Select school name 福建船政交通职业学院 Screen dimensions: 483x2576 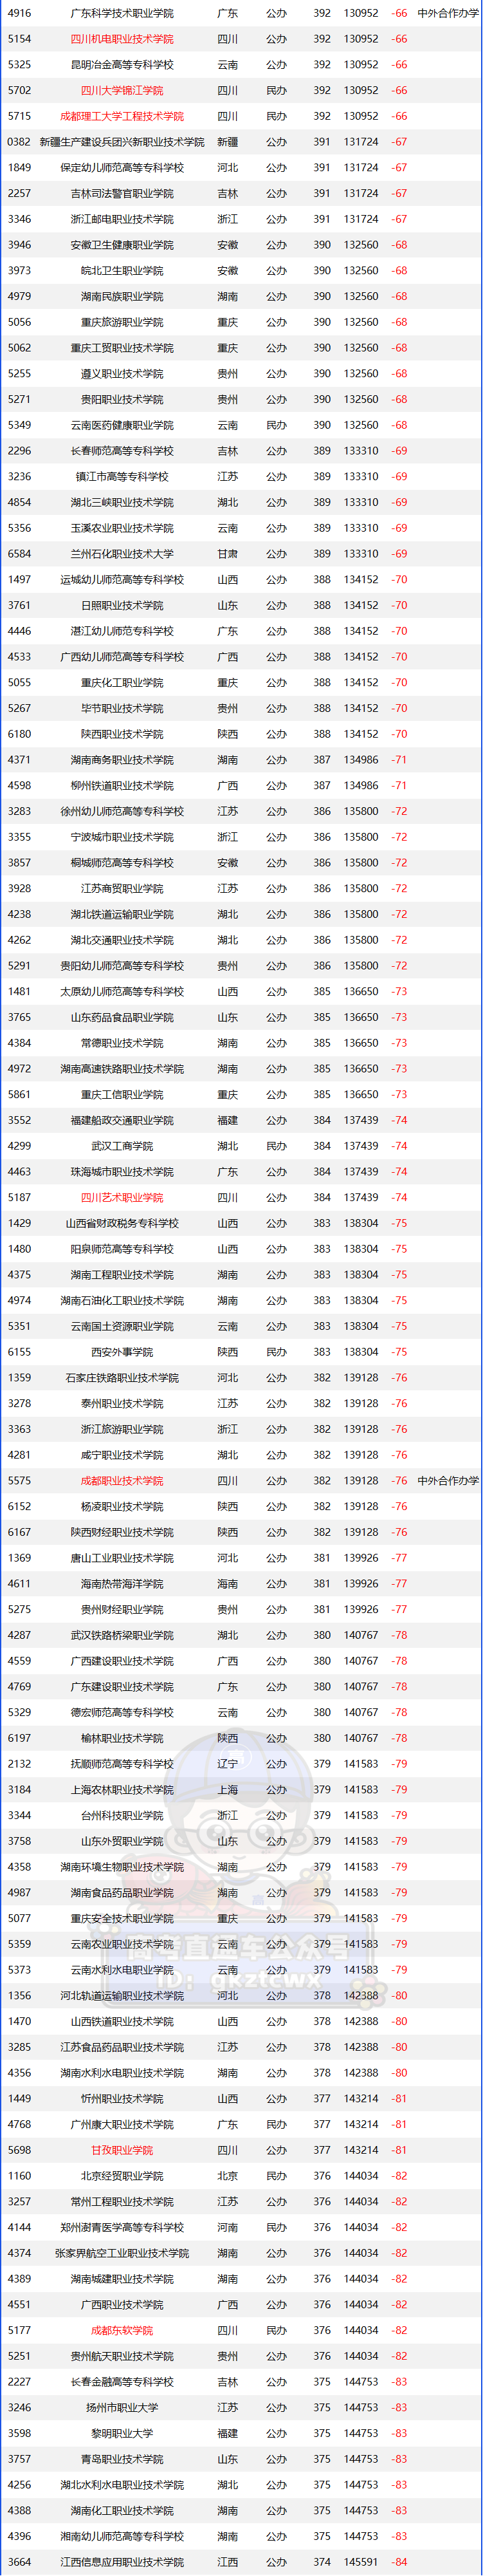point(122,1120)
